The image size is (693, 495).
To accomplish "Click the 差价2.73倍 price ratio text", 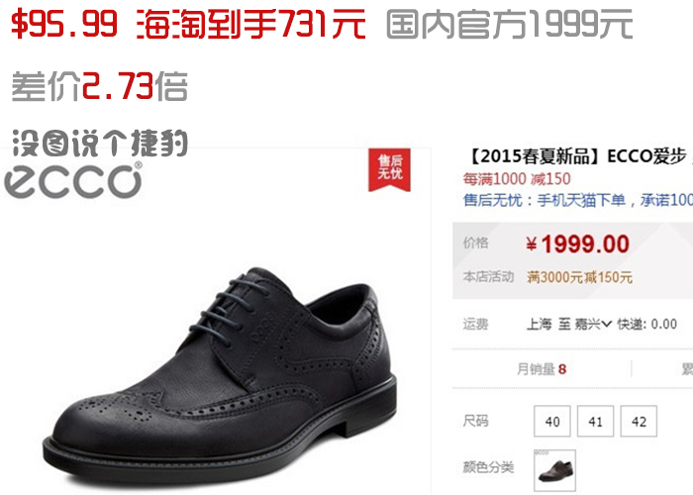I will click(99, 86).
